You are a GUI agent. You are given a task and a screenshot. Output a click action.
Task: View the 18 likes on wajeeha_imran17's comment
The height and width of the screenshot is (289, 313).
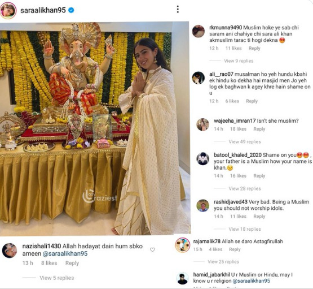(238, 129)
